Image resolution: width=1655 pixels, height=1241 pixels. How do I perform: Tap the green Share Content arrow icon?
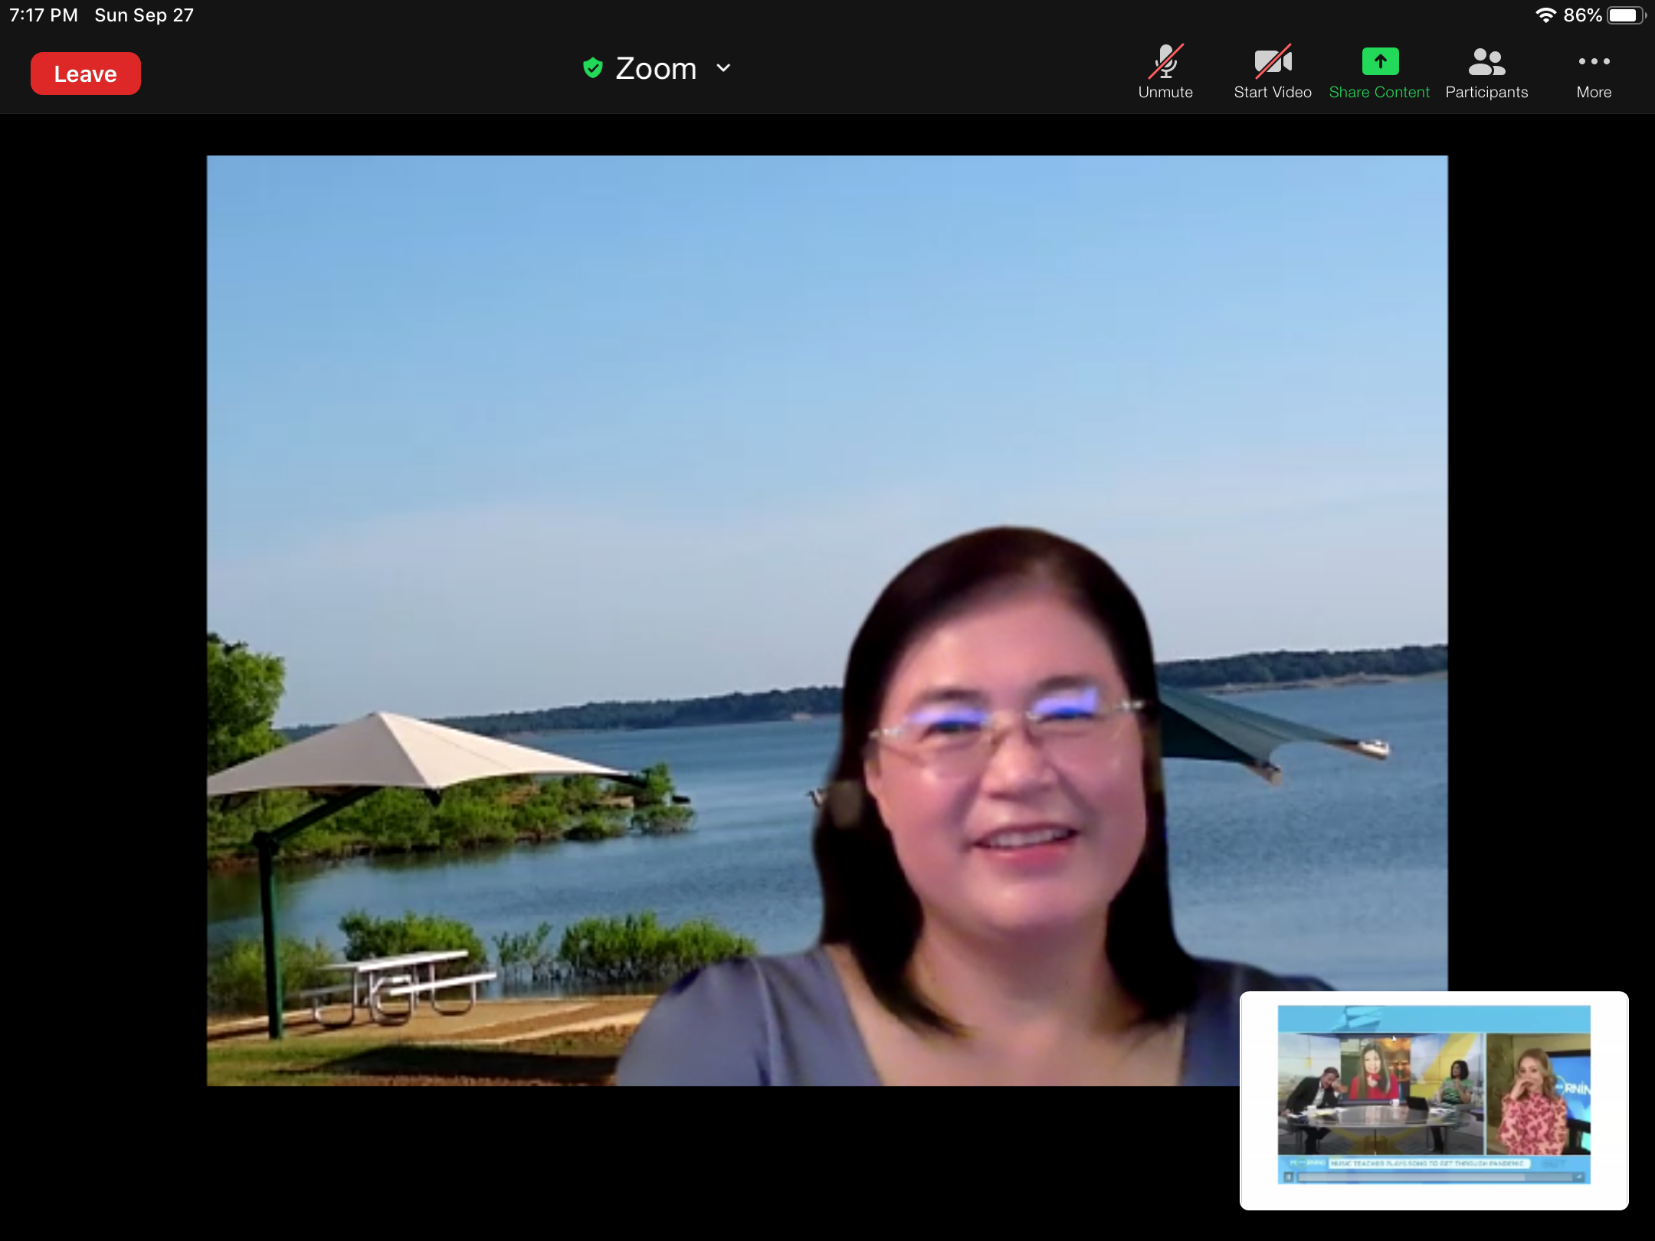click(x=1380, y=61)
